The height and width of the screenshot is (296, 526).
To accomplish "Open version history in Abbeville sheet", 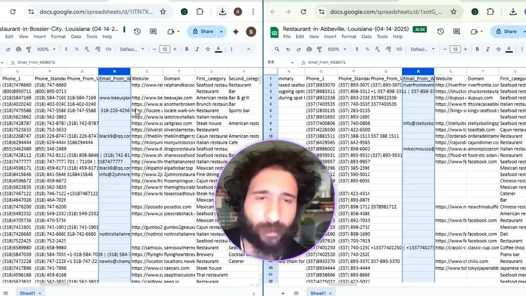I will tap(441, 32).
